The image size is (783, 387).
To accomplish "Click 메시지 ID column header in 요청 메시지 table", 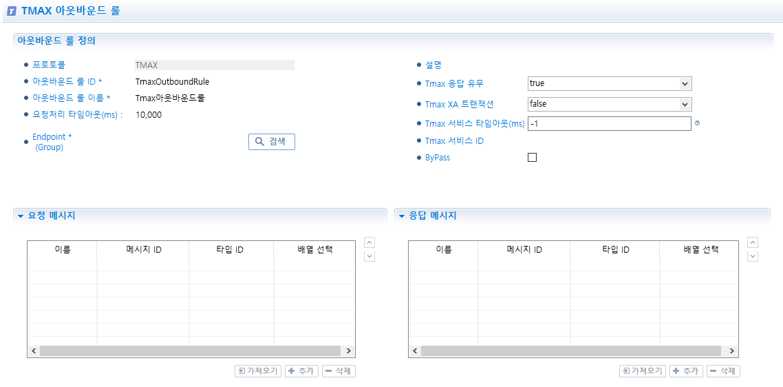I will tap(143, 249).
